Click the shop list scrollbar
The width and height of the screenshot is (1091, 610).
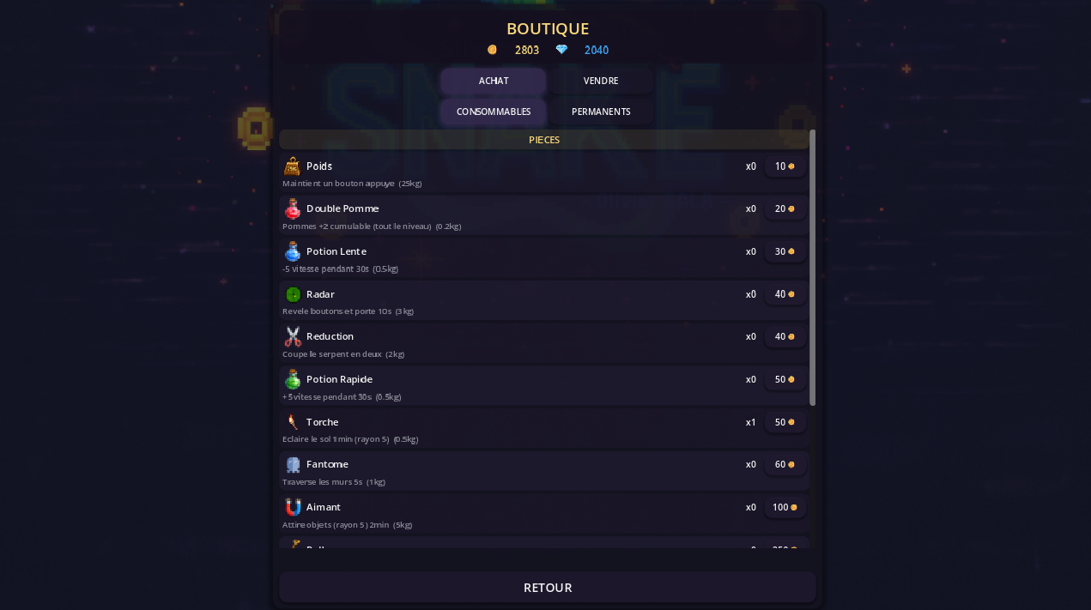[x=812, y=268]
